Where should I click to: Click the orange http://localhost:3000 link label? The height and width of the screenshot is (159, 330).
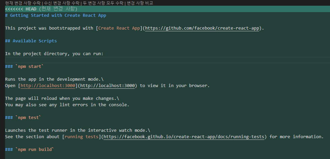click(x=48, y=86)
